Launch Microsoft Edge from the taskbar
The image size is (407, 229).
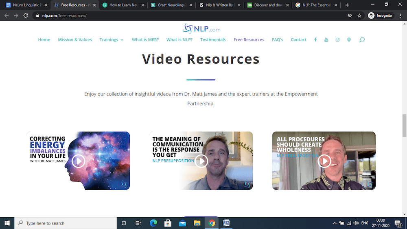tap(153, 223)
